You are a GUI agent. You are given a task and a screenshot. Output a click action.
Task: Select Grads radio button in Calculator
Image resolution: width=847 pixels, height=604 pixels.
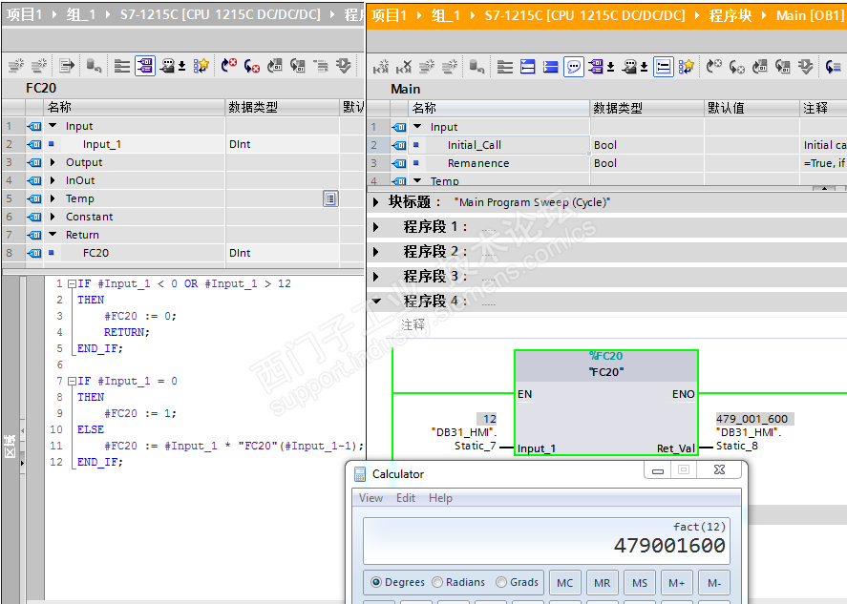point(501,582)
